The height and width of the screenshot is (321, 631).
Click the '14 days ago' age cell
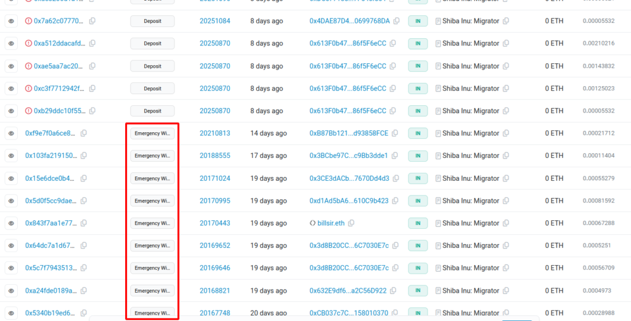[x=269, y=133]
